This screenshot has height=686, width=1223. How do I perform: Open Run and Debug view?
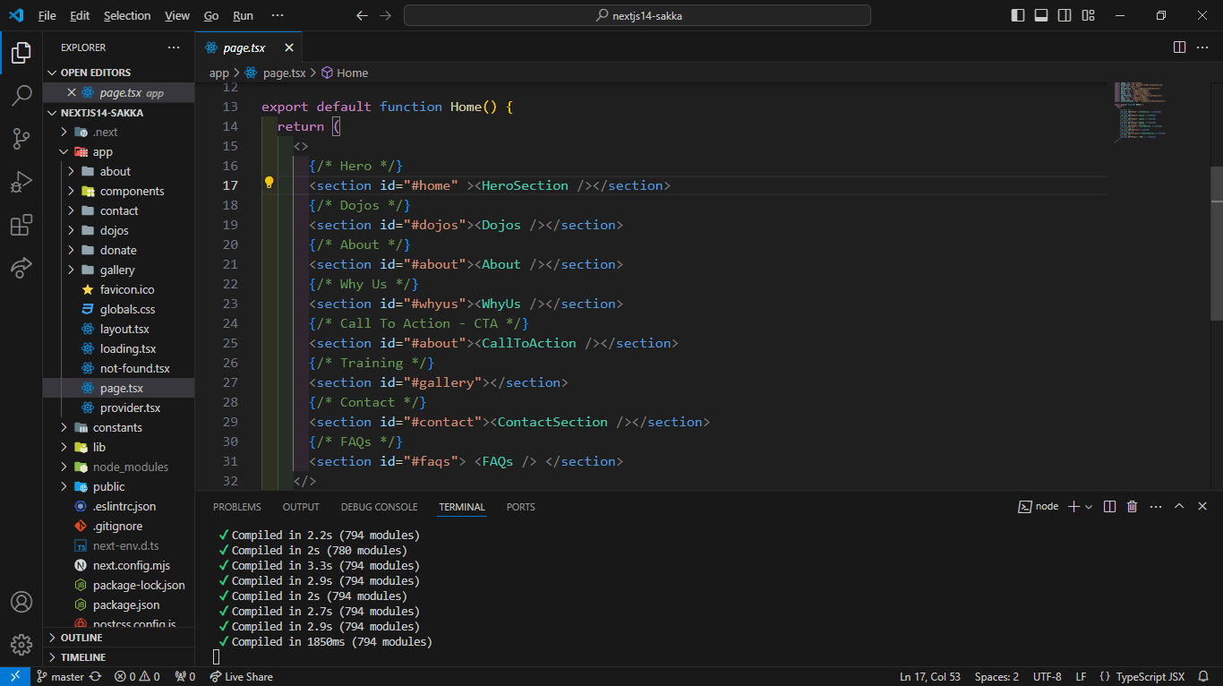[21, 183]
